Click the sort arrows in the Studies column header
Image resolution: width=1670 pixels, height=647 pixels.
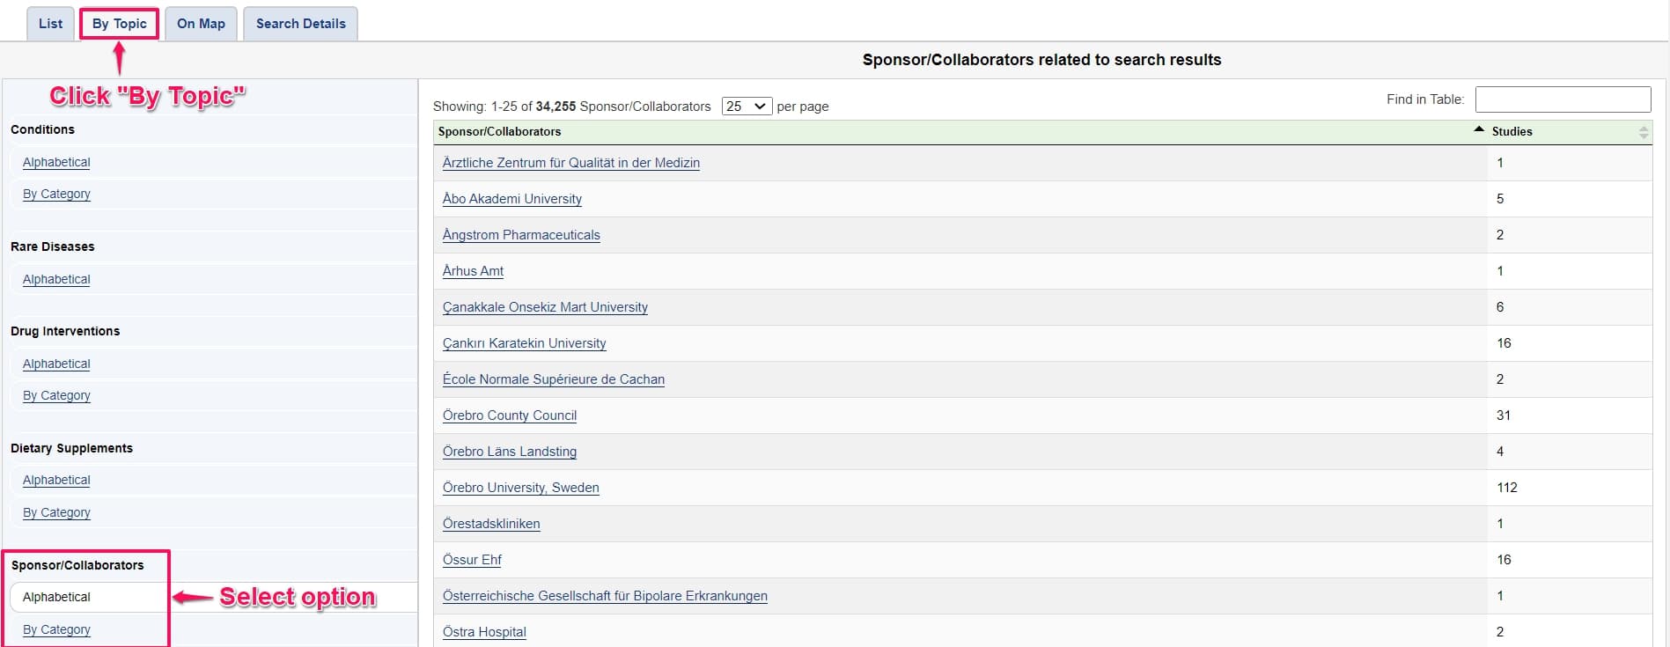click(1643, 132)
